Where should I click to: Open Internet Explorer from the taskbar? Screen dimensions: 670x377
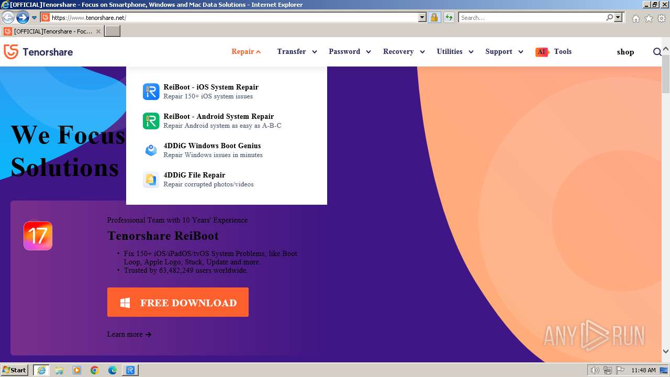click(x=41, y=370)
